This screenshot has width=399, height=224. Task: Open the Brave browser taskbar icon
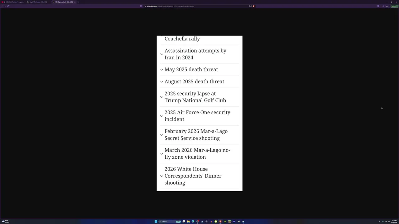[220, 222]
